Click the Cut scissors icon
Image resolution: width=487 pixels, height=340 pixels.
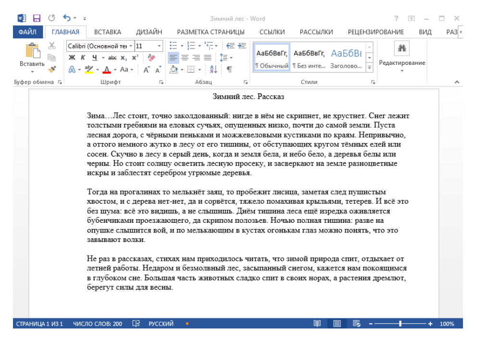[52, 47]
